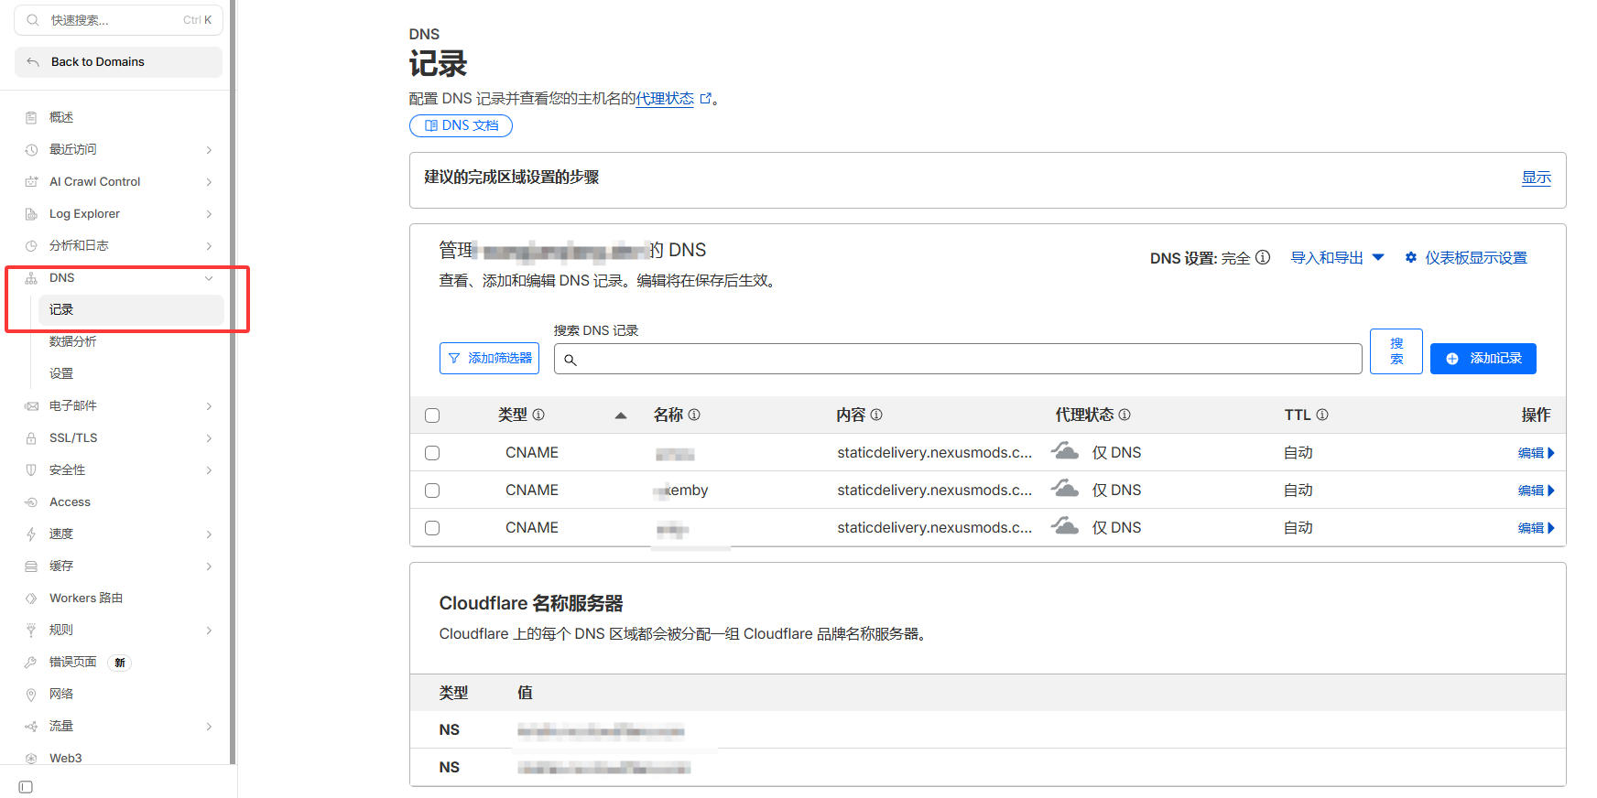The height and width of the screenshot is (798, 1597).
Task: Click the gray cloud proxy icon for emby record
Action: (1064, 489)
